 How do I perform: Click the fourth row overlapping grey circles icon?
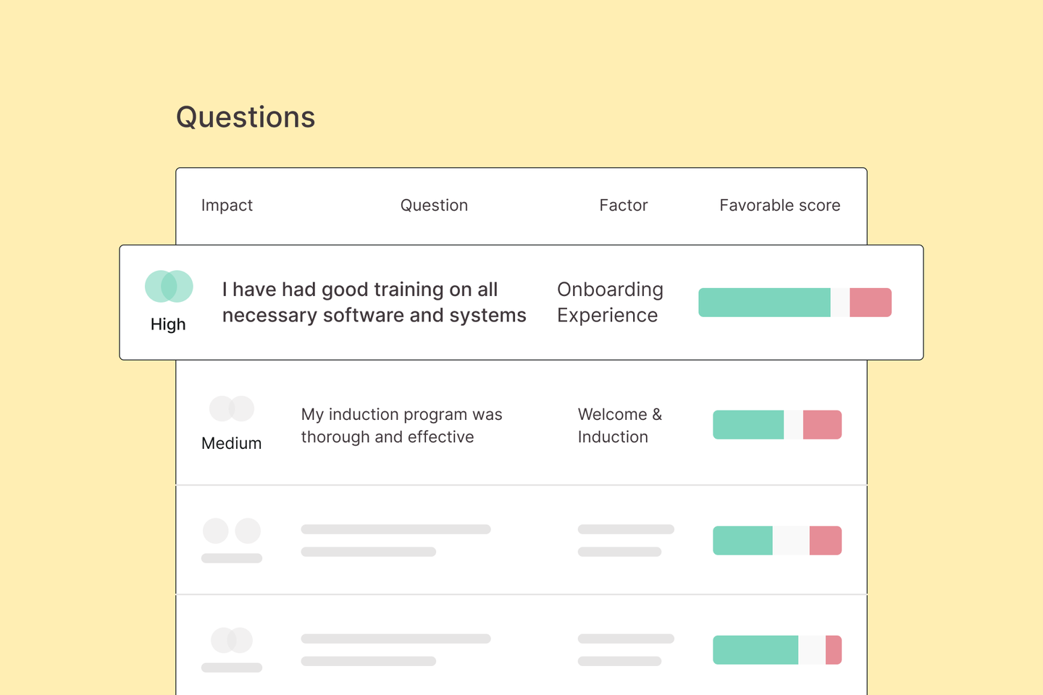point(232,640)
